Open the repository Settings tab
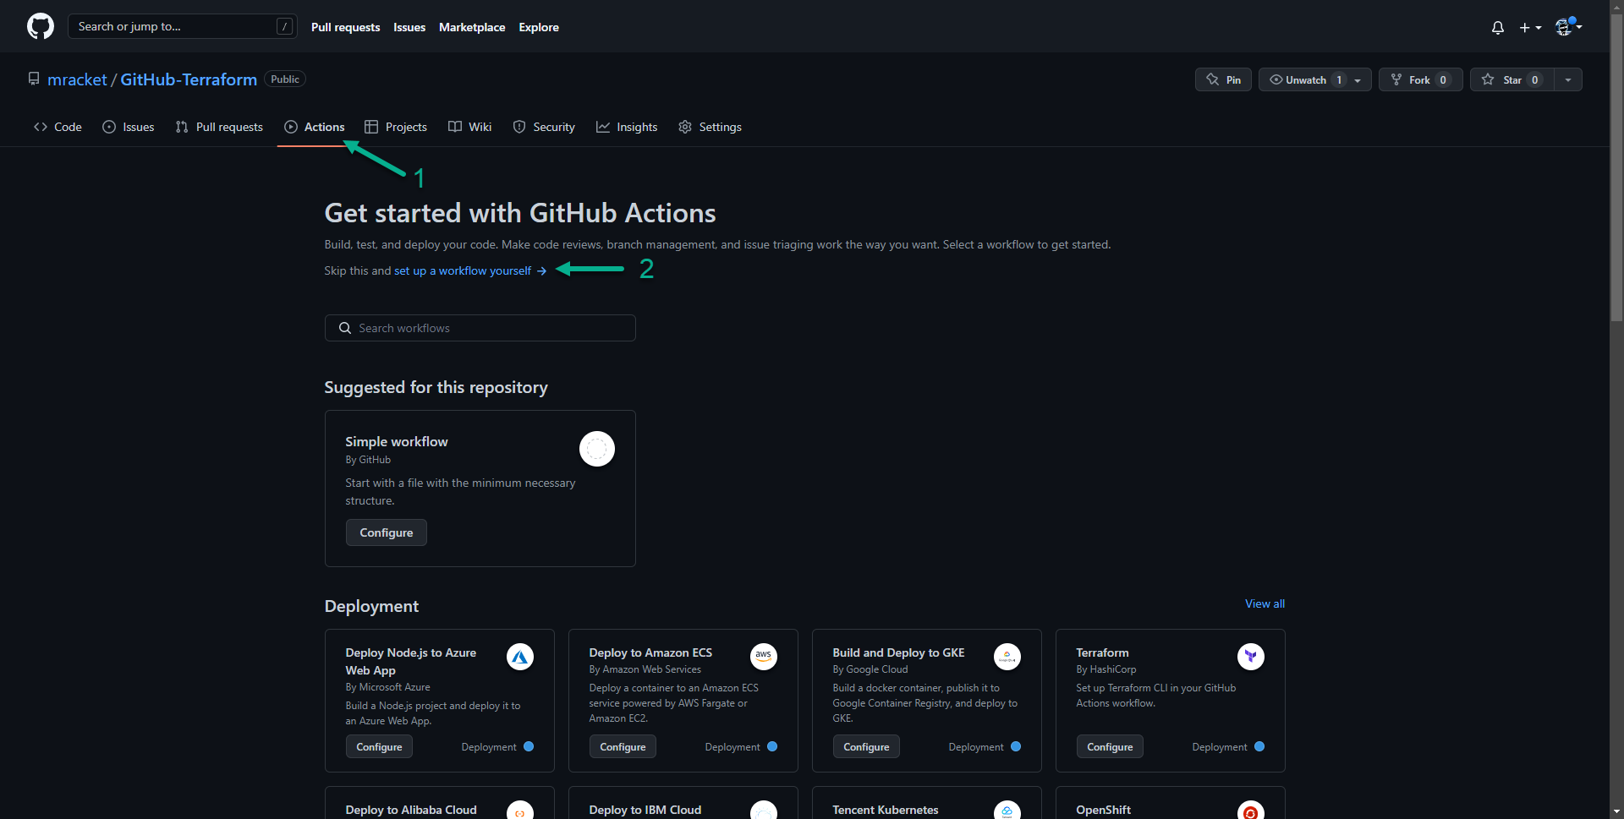 coord(710,127)
